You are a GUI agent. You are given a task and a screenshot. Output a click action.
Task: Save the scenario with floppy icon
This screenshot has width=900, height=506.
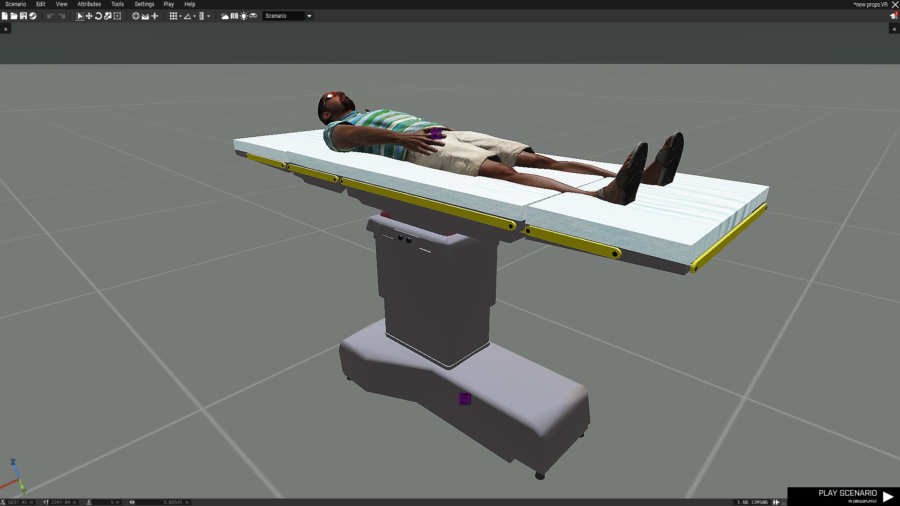23,16
